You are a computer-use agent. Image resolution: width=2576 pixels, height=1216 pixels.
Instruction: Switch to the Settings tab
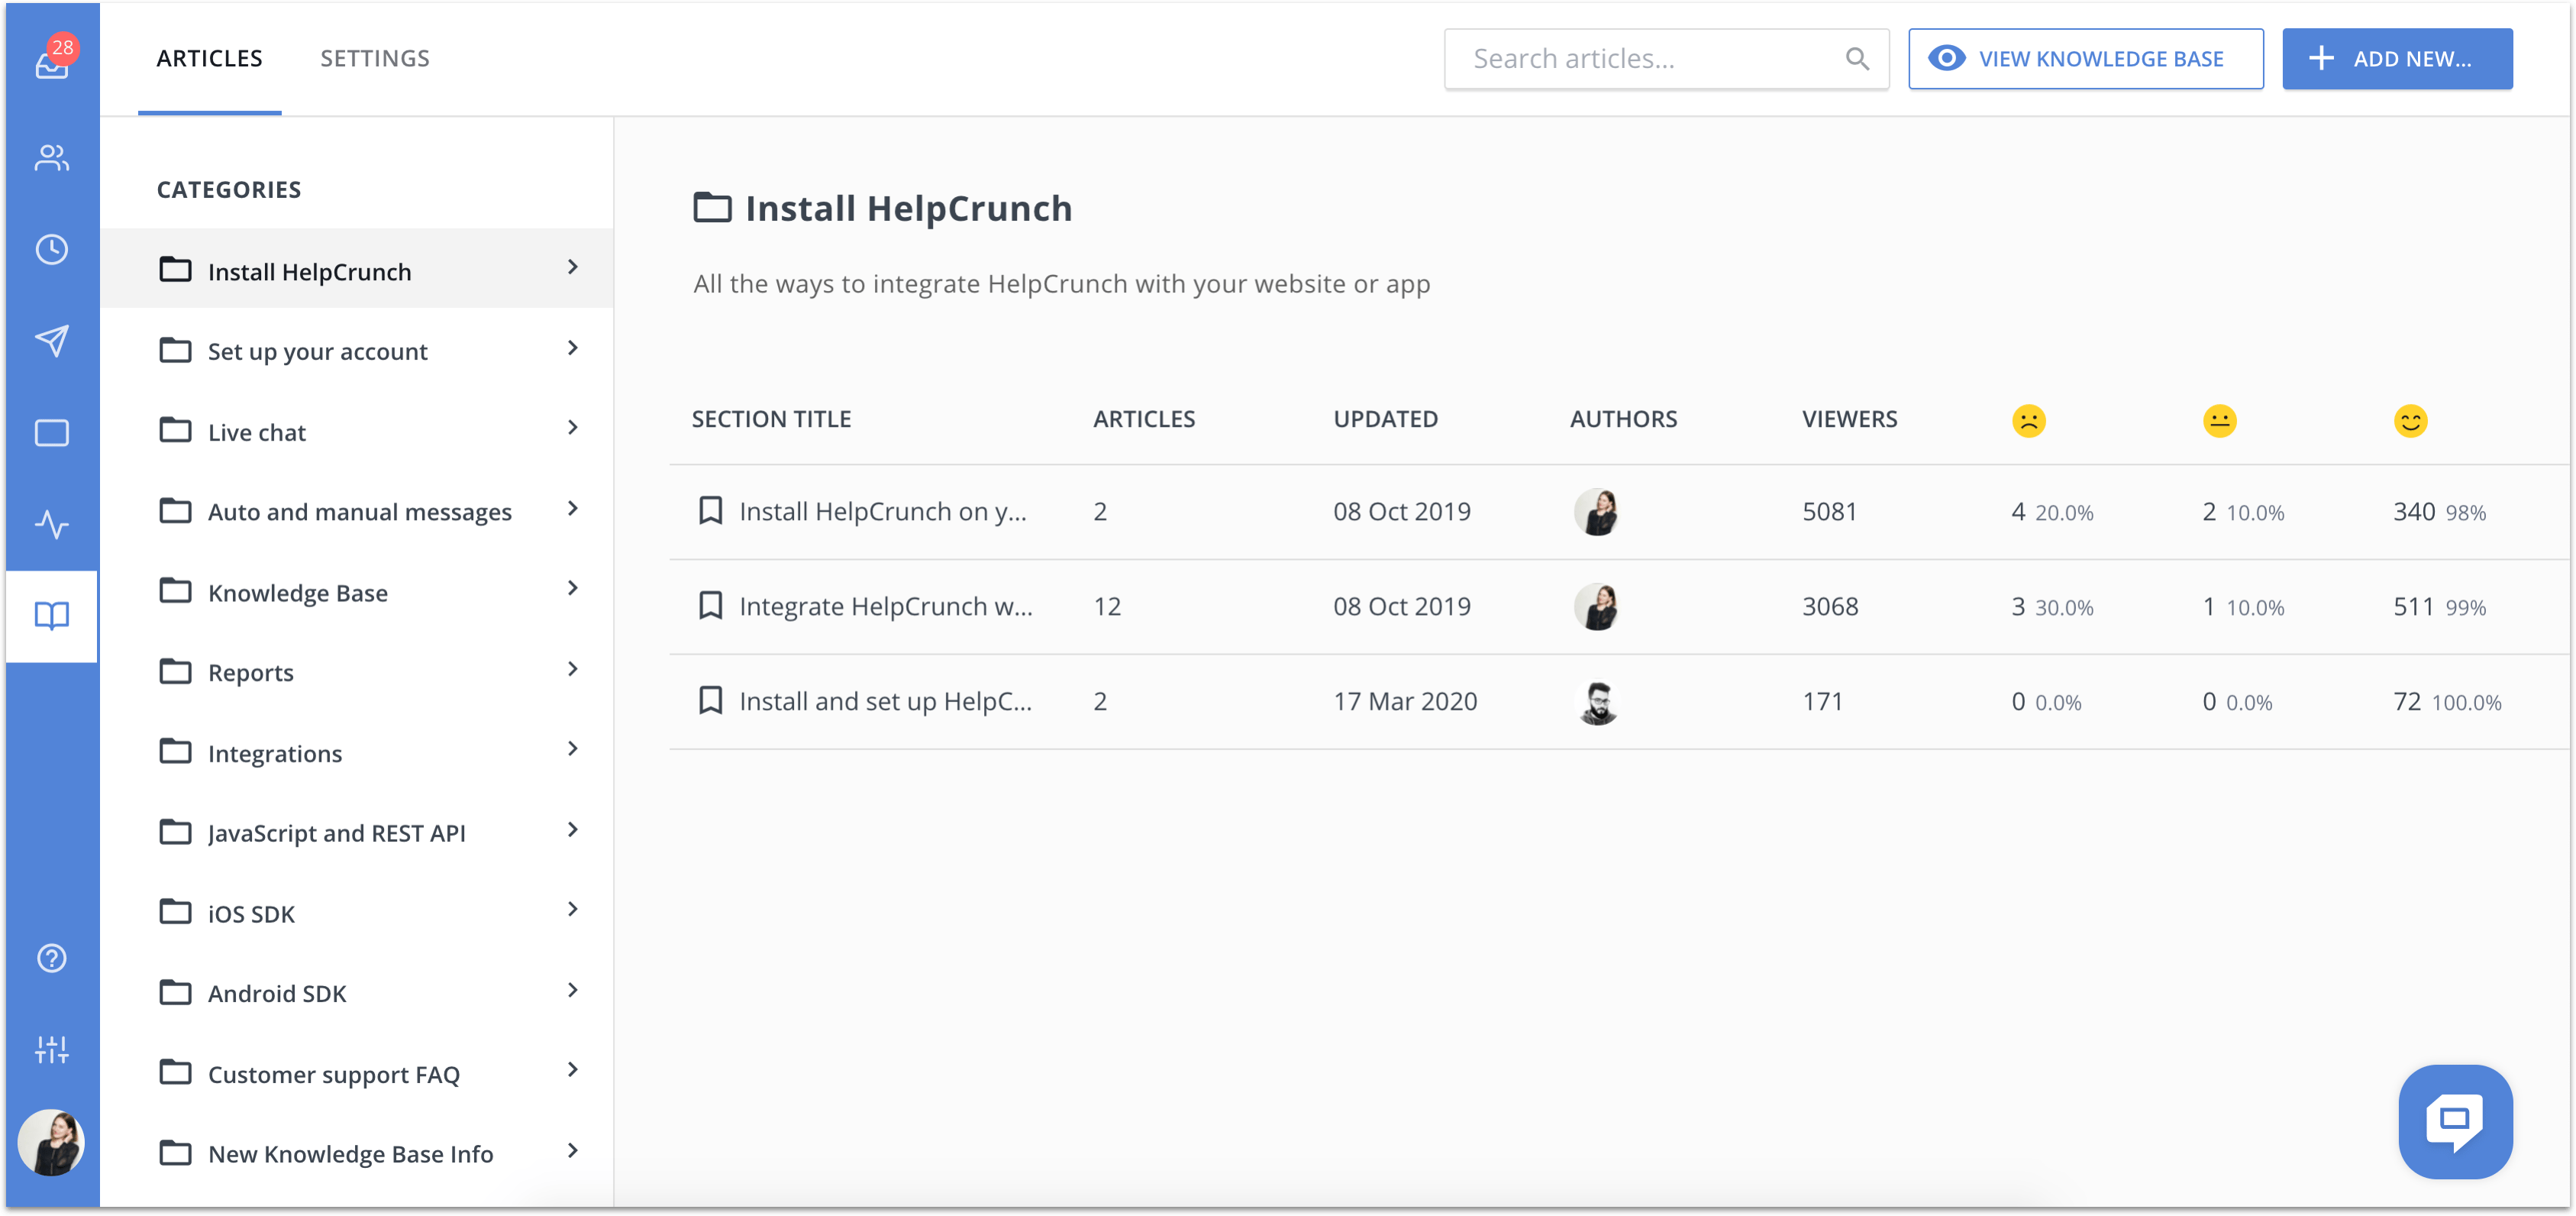[x=375, y=59]
